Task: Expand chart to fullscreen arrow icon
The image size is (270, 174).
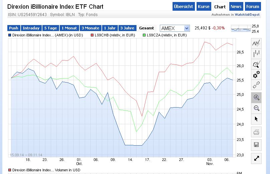Action: tap(256, 158)
